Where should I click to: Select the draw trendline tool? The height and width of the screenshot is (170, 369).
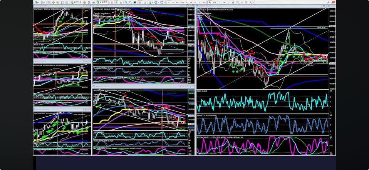pyautogui.click(x=229, y=2)
